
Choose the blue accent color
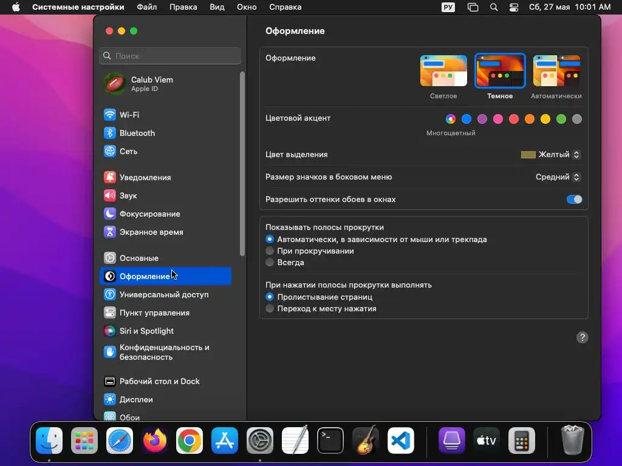466,119
